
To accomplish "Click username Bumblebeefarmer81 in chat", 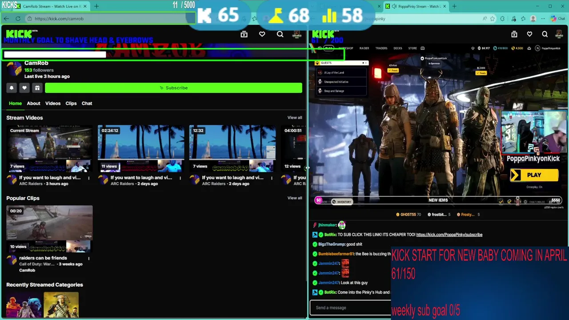I will click(x=336, y=254).
